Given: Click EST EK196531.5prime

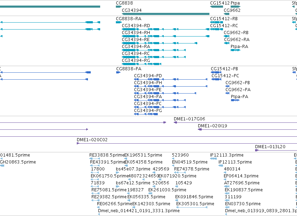Looking at the screenshot, I should 143,155.
